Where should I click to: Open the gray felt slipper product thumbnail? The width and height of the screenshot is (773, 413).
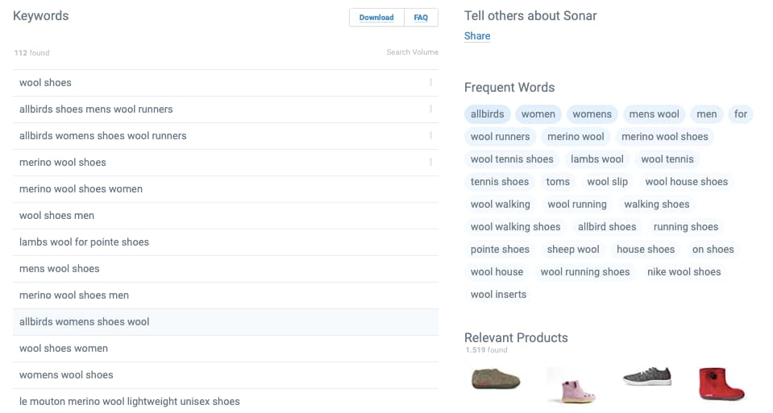[x=496, y=379]
